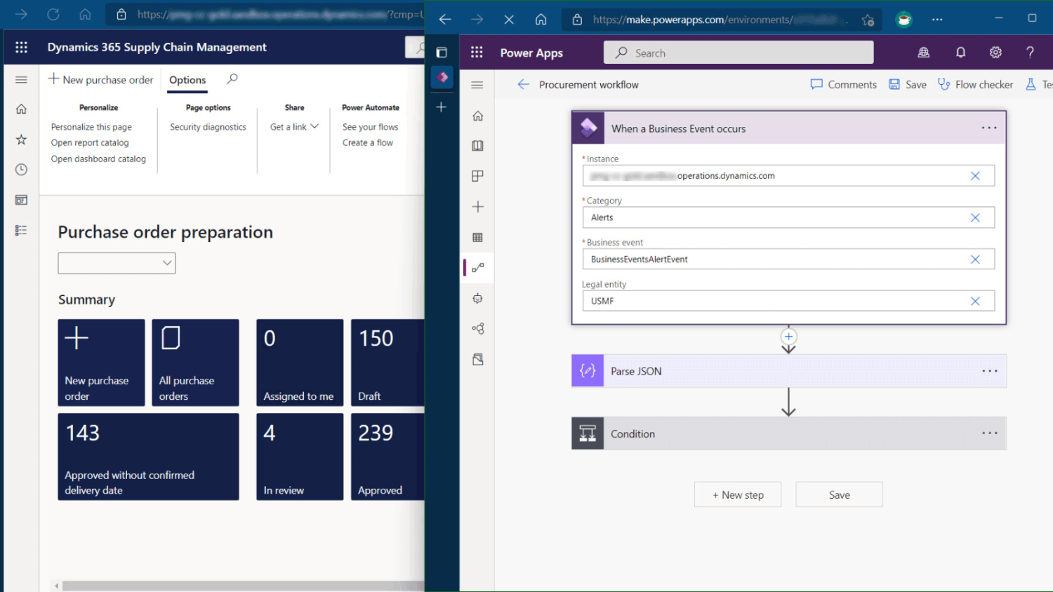The height and width of the screenshot is (592, 1053).
Task: Open Recent clock icon in Dynamics sidebar
Action: 21,170
